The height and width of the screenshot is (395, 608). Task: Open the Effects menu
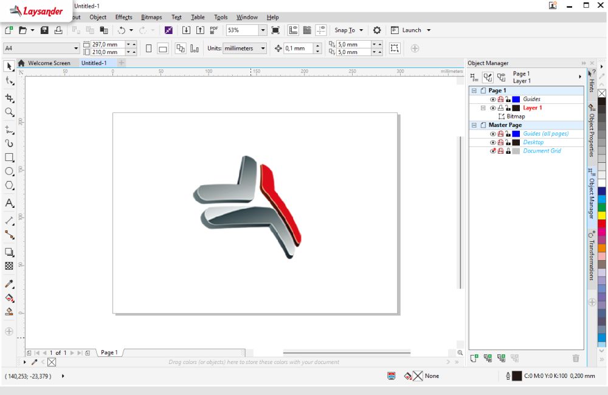coord(123,17)
